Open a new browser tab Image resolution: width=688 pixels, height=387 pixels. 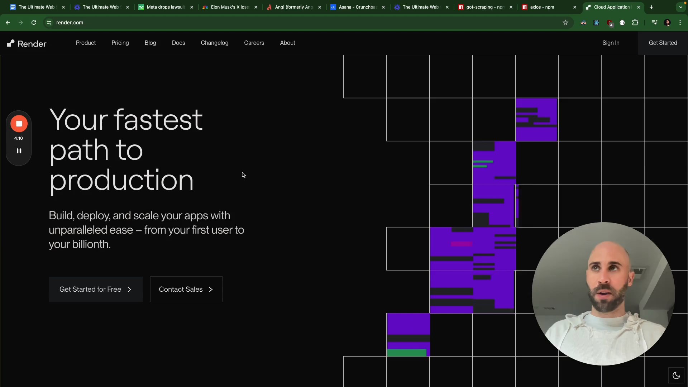coord(651,7)
